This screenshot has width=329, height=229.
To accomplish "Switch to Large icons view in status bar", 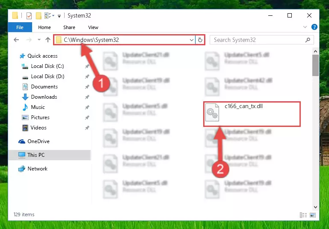I will coord(313,215).
